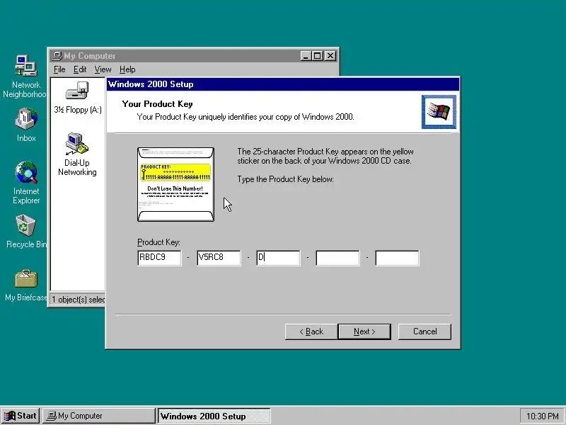
Task: Click the product key sticker illustration
Action: (175, 184)
